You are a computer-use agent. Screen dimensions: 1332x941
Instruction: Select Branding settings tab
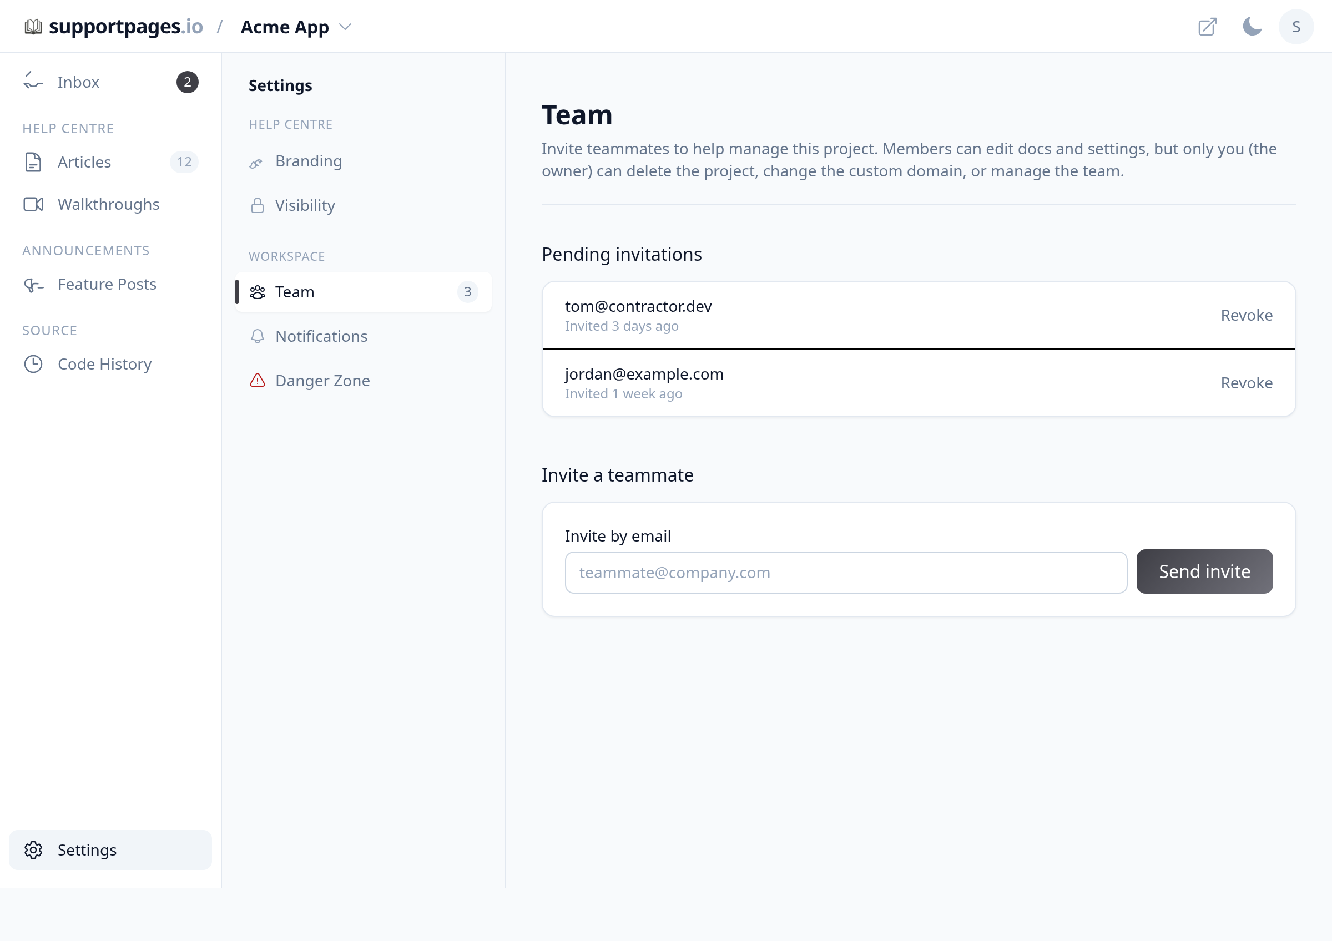(x=363, y=161)
